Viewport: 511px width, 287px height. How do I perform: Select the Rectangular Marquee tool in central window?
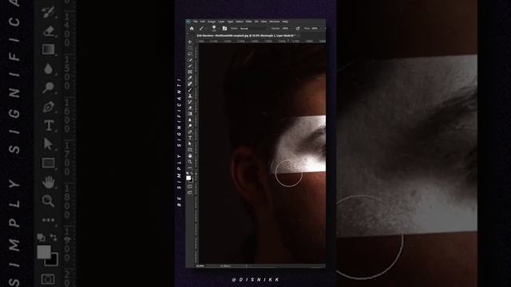(x=190, y=48)
